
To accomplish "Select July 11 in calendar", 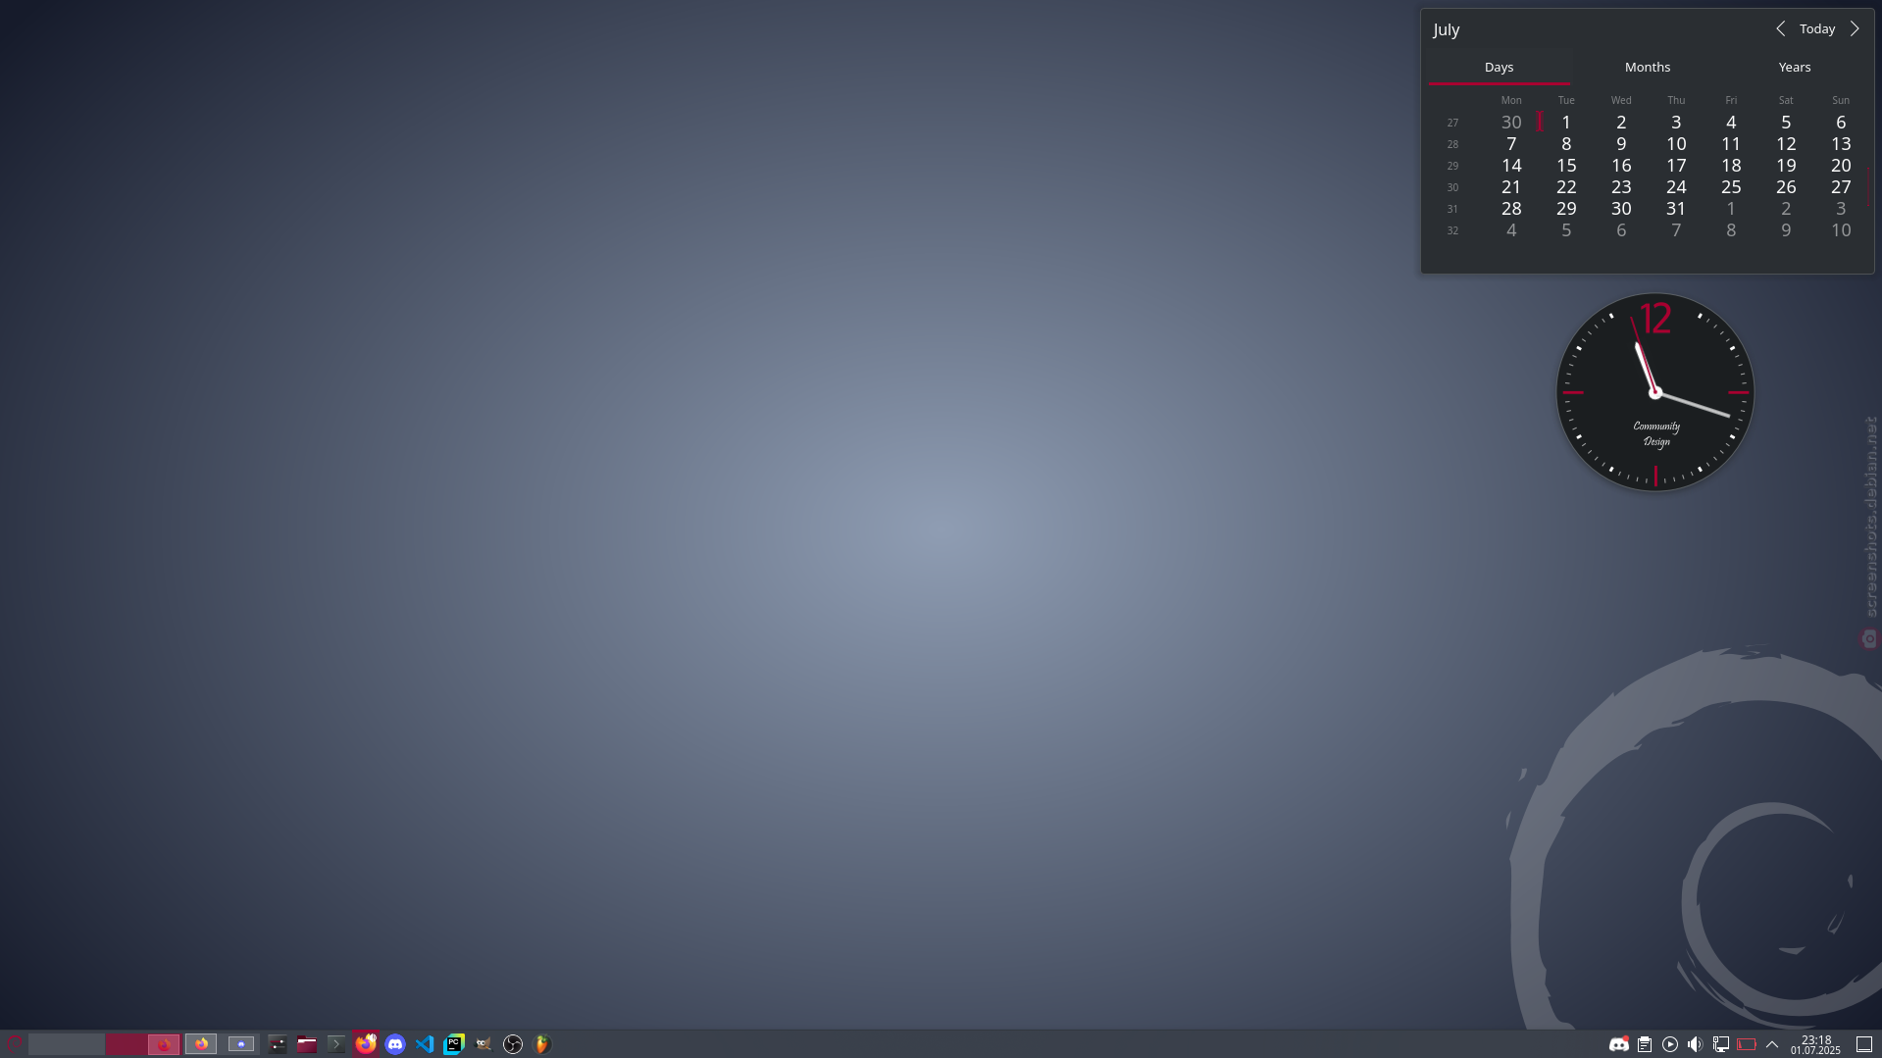I will [x=1731, y=144].
